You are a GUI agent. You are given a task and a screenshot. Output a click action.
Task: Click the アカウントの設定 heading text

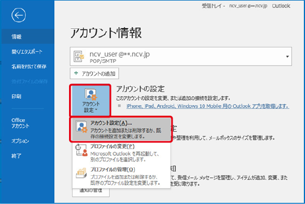(x=140, y=89)
